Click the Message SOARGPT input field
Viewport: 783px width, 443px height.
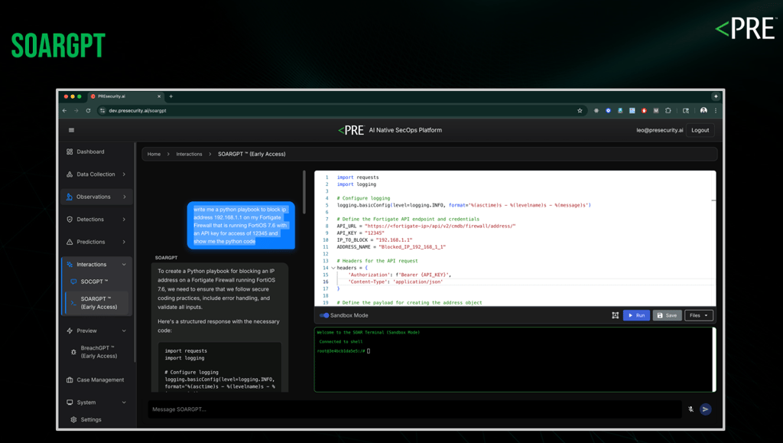pos(414,409)
